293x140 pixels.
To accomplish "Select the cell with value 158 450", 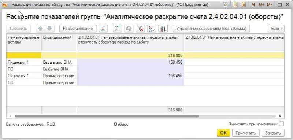I will pos(130,62).
